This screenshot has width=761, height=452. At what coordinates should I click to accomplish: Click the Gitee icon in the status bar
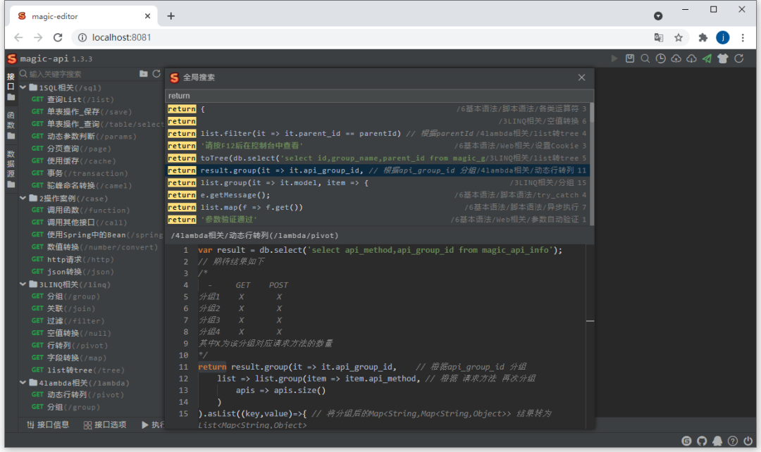686,441
